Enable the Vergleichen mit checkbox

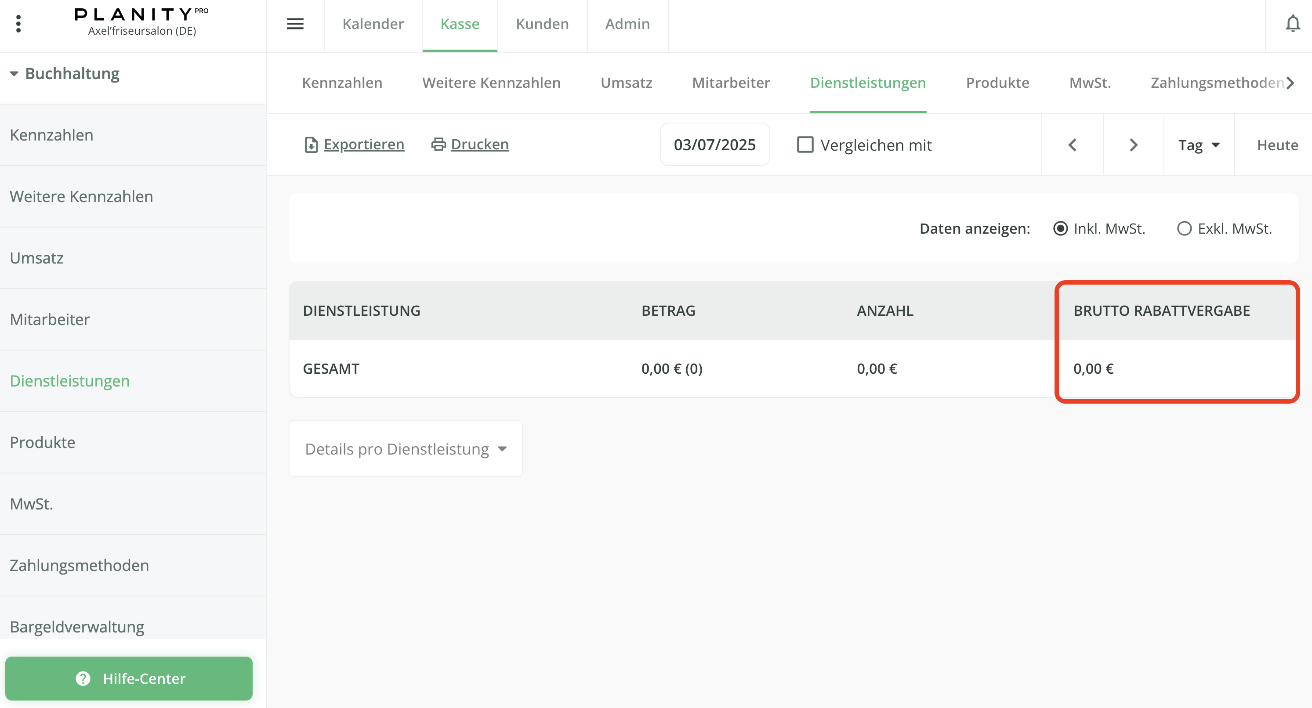point(805,145)
